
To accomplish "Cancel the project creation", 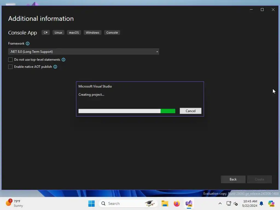I will [191, 111].
